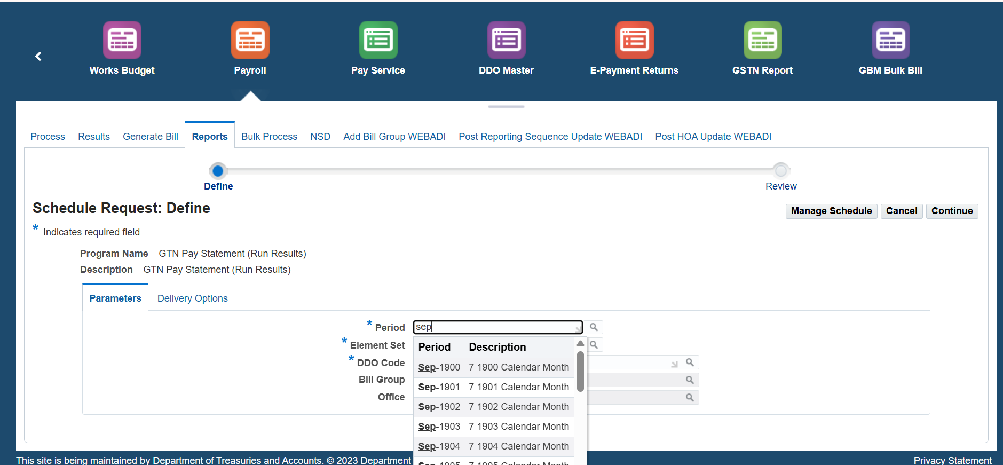Click the Period suggestion list scrollbar thumb

point(580,372)
